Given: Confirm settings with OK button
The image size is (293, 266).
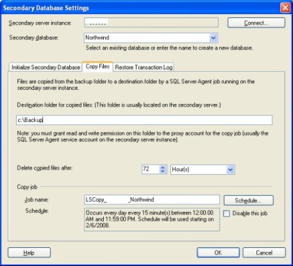Looking at the screenshot, I should (x=218, y=253).
